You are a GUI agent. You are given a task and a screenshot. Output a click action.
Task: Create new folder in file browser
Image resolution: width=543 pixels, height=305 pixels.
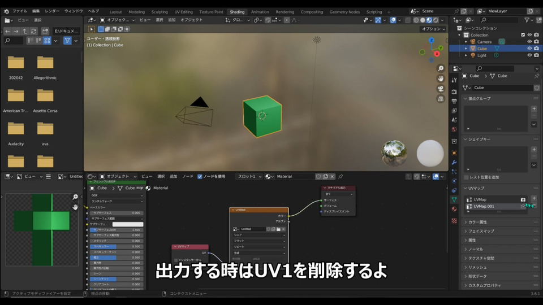click(x=45, y=31)
